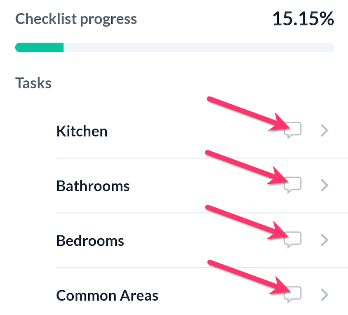Image resolution: width=348 pixels, height=315 pixels.
Task: Click the divider line above Common Areas
Action: [x=201, y=268]
